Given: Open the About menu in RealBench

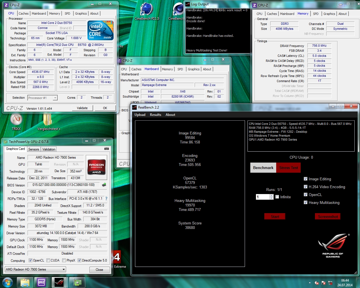Looking at the screenshot, I should click(170, 114).
